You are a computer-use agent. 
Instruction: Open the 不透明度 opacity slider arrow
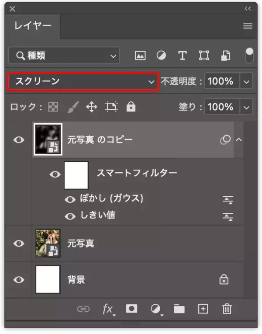tap(246, 81)
